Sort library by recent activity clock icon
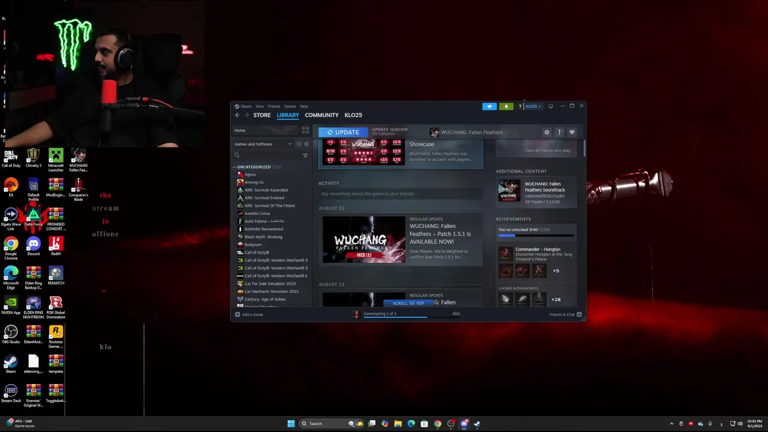This screenshot has width=768, height=432. pos(299,144)
